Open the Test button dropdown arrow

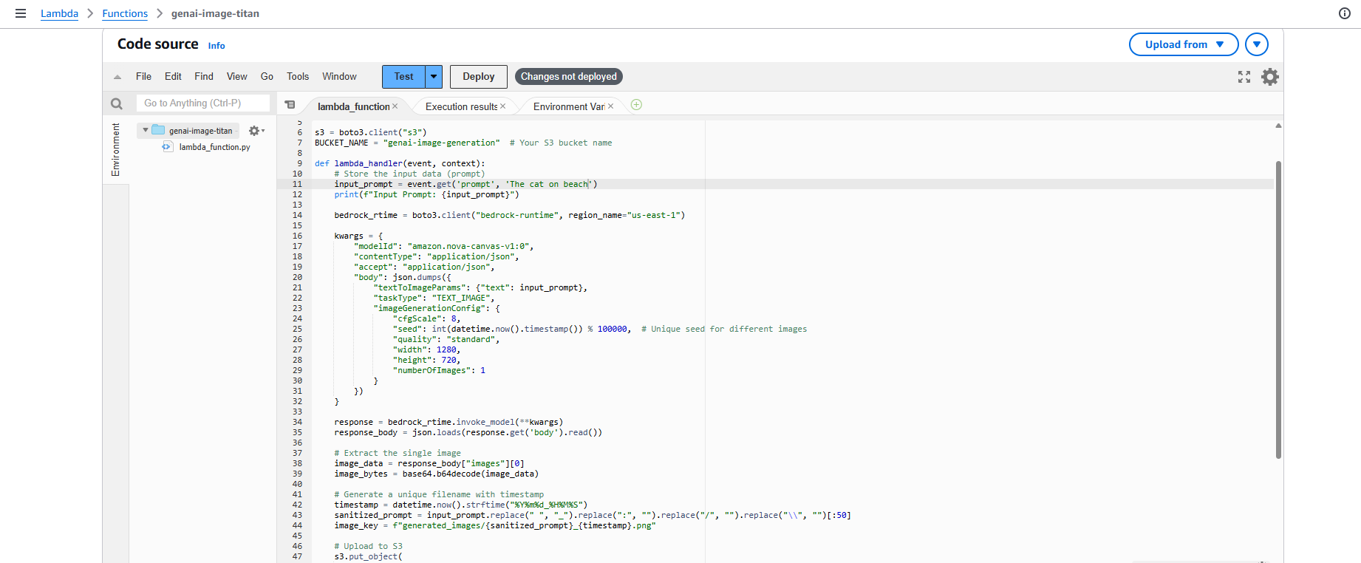434,77
